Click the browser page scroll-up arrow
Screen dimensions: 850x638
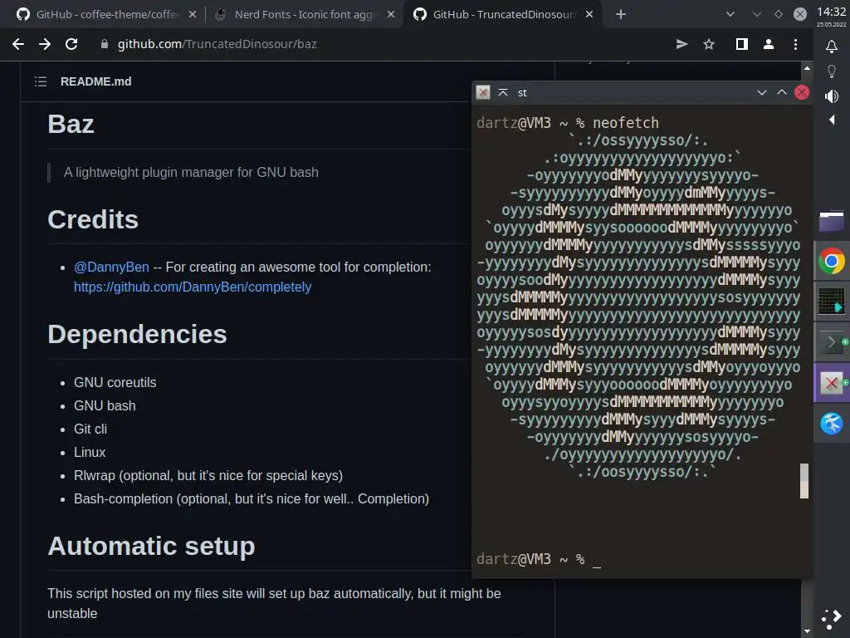click(807, 69)
